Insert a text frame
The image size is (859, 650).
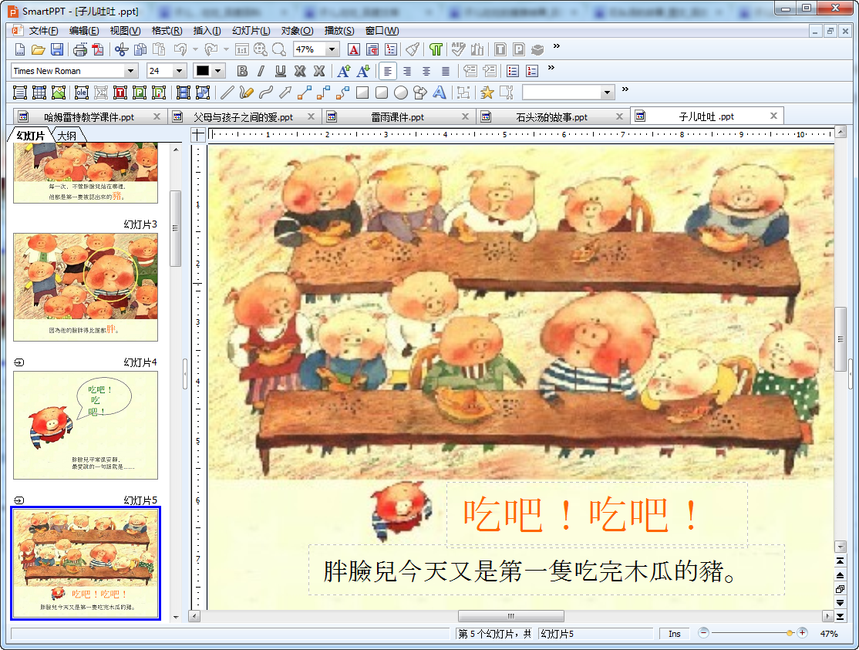20,93
